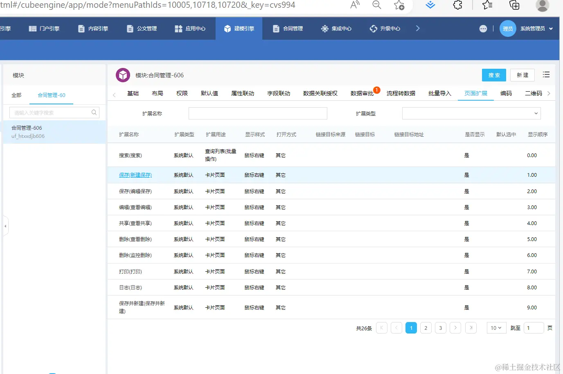Click 保存(编辑保存) row name
Screen dimensions: 563x374
pyautogui.click(x=135, y=192)
